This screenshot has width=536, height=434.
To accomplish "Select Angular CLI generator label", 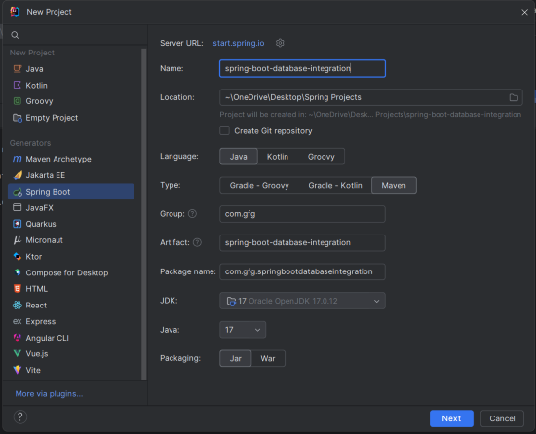I will (x=48, y=338).
